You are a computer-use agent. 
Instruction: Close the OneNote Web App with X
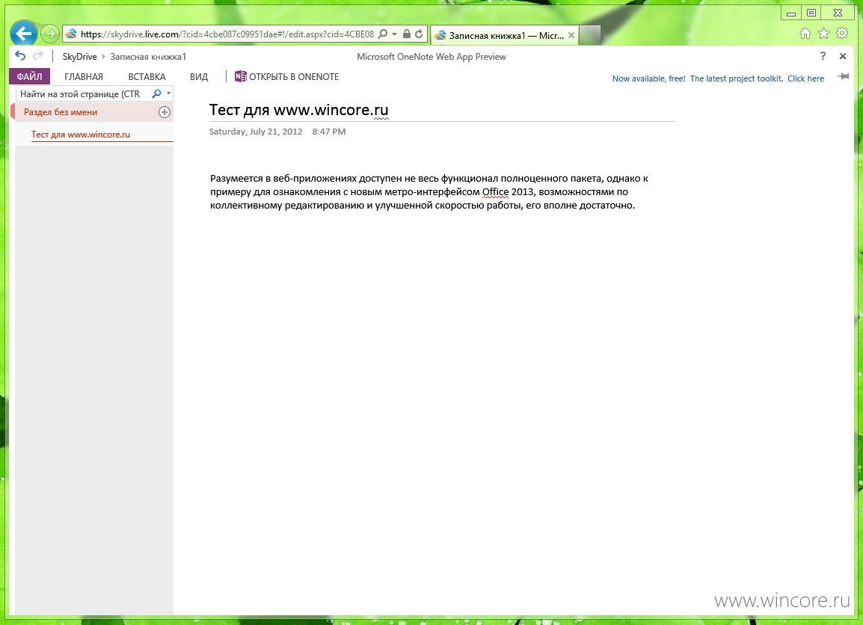click(843, 56)
